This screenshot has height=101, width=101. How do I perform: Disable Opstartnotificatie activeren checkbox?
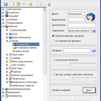click(x=53, y=36)
